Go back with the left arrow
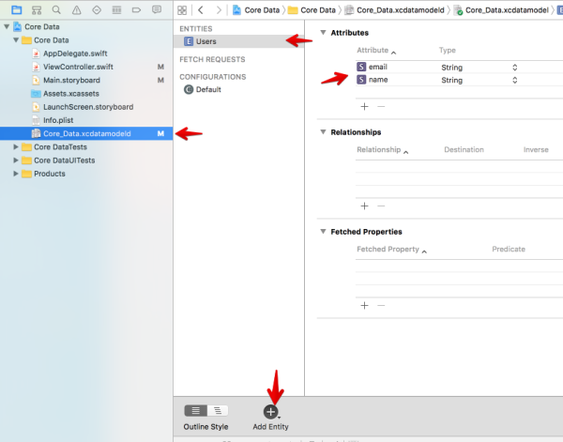 pyautogui.click(x=201, y=9)
